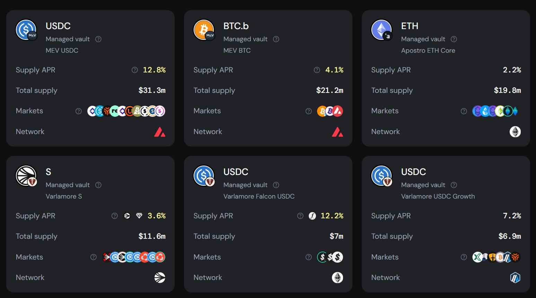This screenshot has width=536, height=298.
Task: Select the Ethereum network icon on Apostro ETH Core
Action: pyautogui.click(x=515, y=132)
